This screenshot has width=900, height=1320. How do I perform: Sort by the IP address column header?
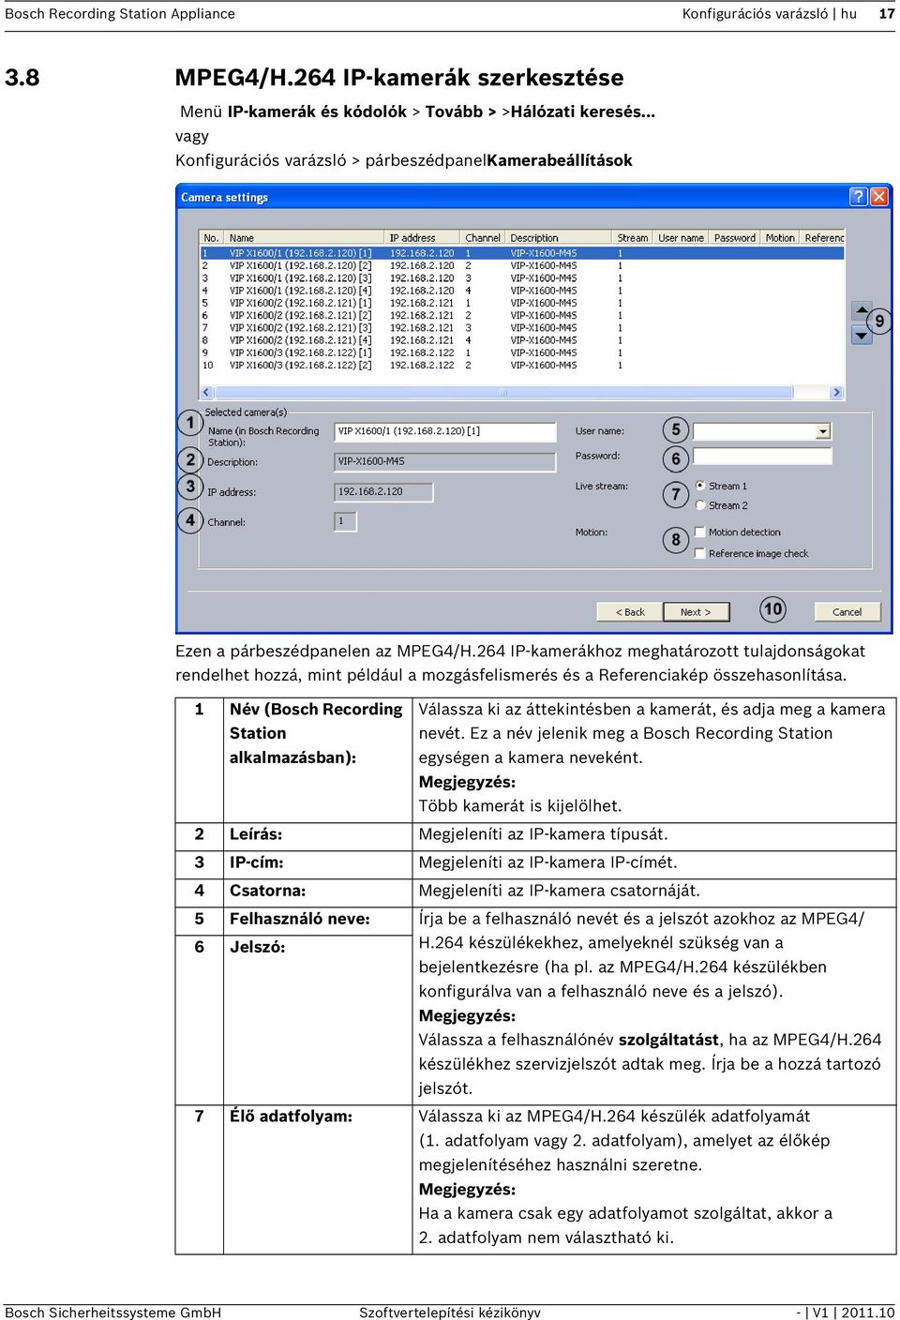(x=424, y=238)
